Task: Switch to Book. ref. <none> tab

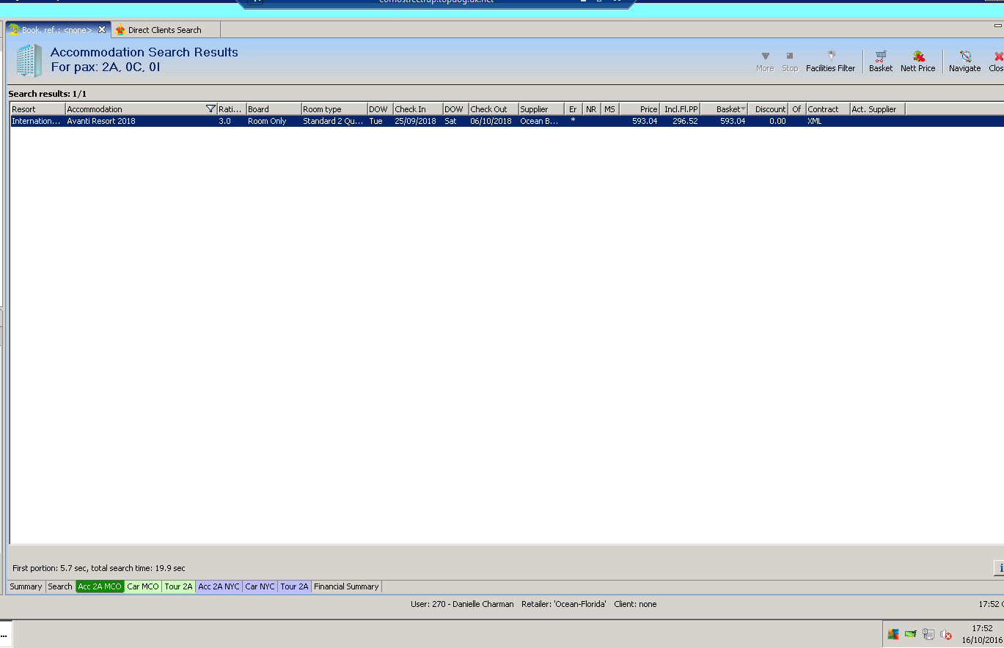Action: click(x=56, y=30)
